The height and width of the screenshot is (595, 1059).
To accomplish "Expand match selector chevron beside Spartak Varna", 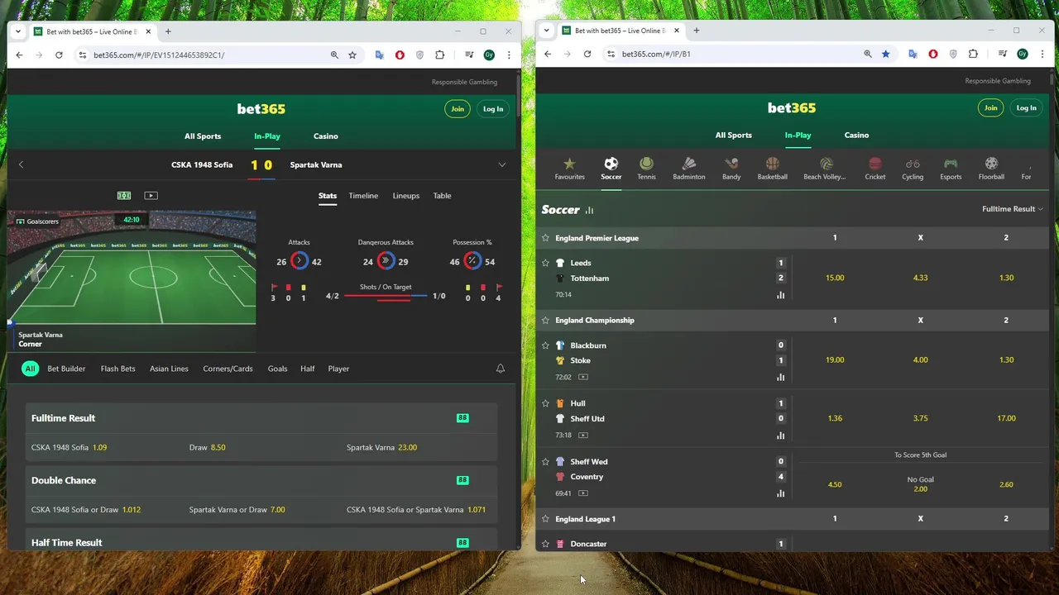I will point(501,164).
